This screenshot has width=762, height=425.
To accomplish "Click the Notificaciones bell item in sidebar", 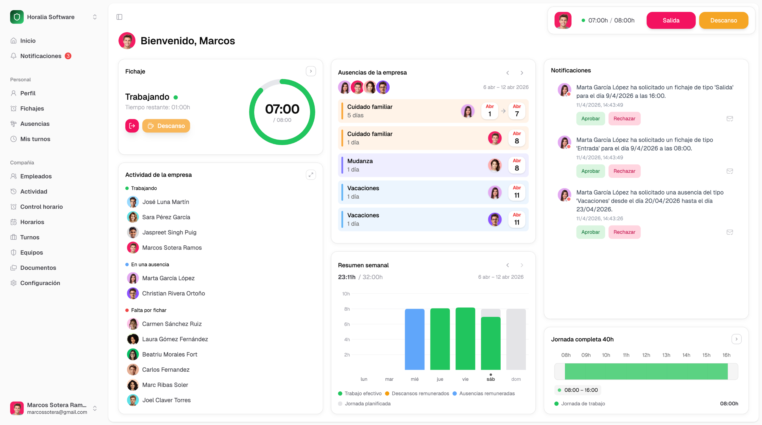I will (41, 56).
